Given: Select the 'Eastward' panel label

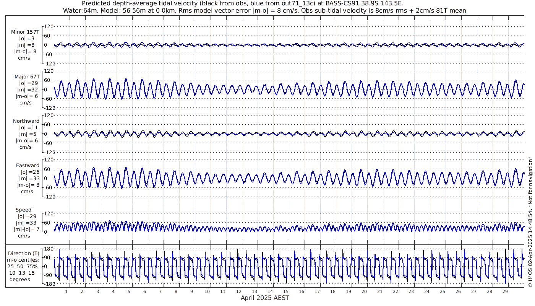Looking at the screenshot, I should [28, 166].
